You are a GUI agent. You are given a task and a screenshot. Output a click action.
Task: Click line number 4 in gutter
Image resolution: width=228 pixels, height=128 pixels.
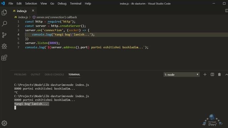pos(18,34)
